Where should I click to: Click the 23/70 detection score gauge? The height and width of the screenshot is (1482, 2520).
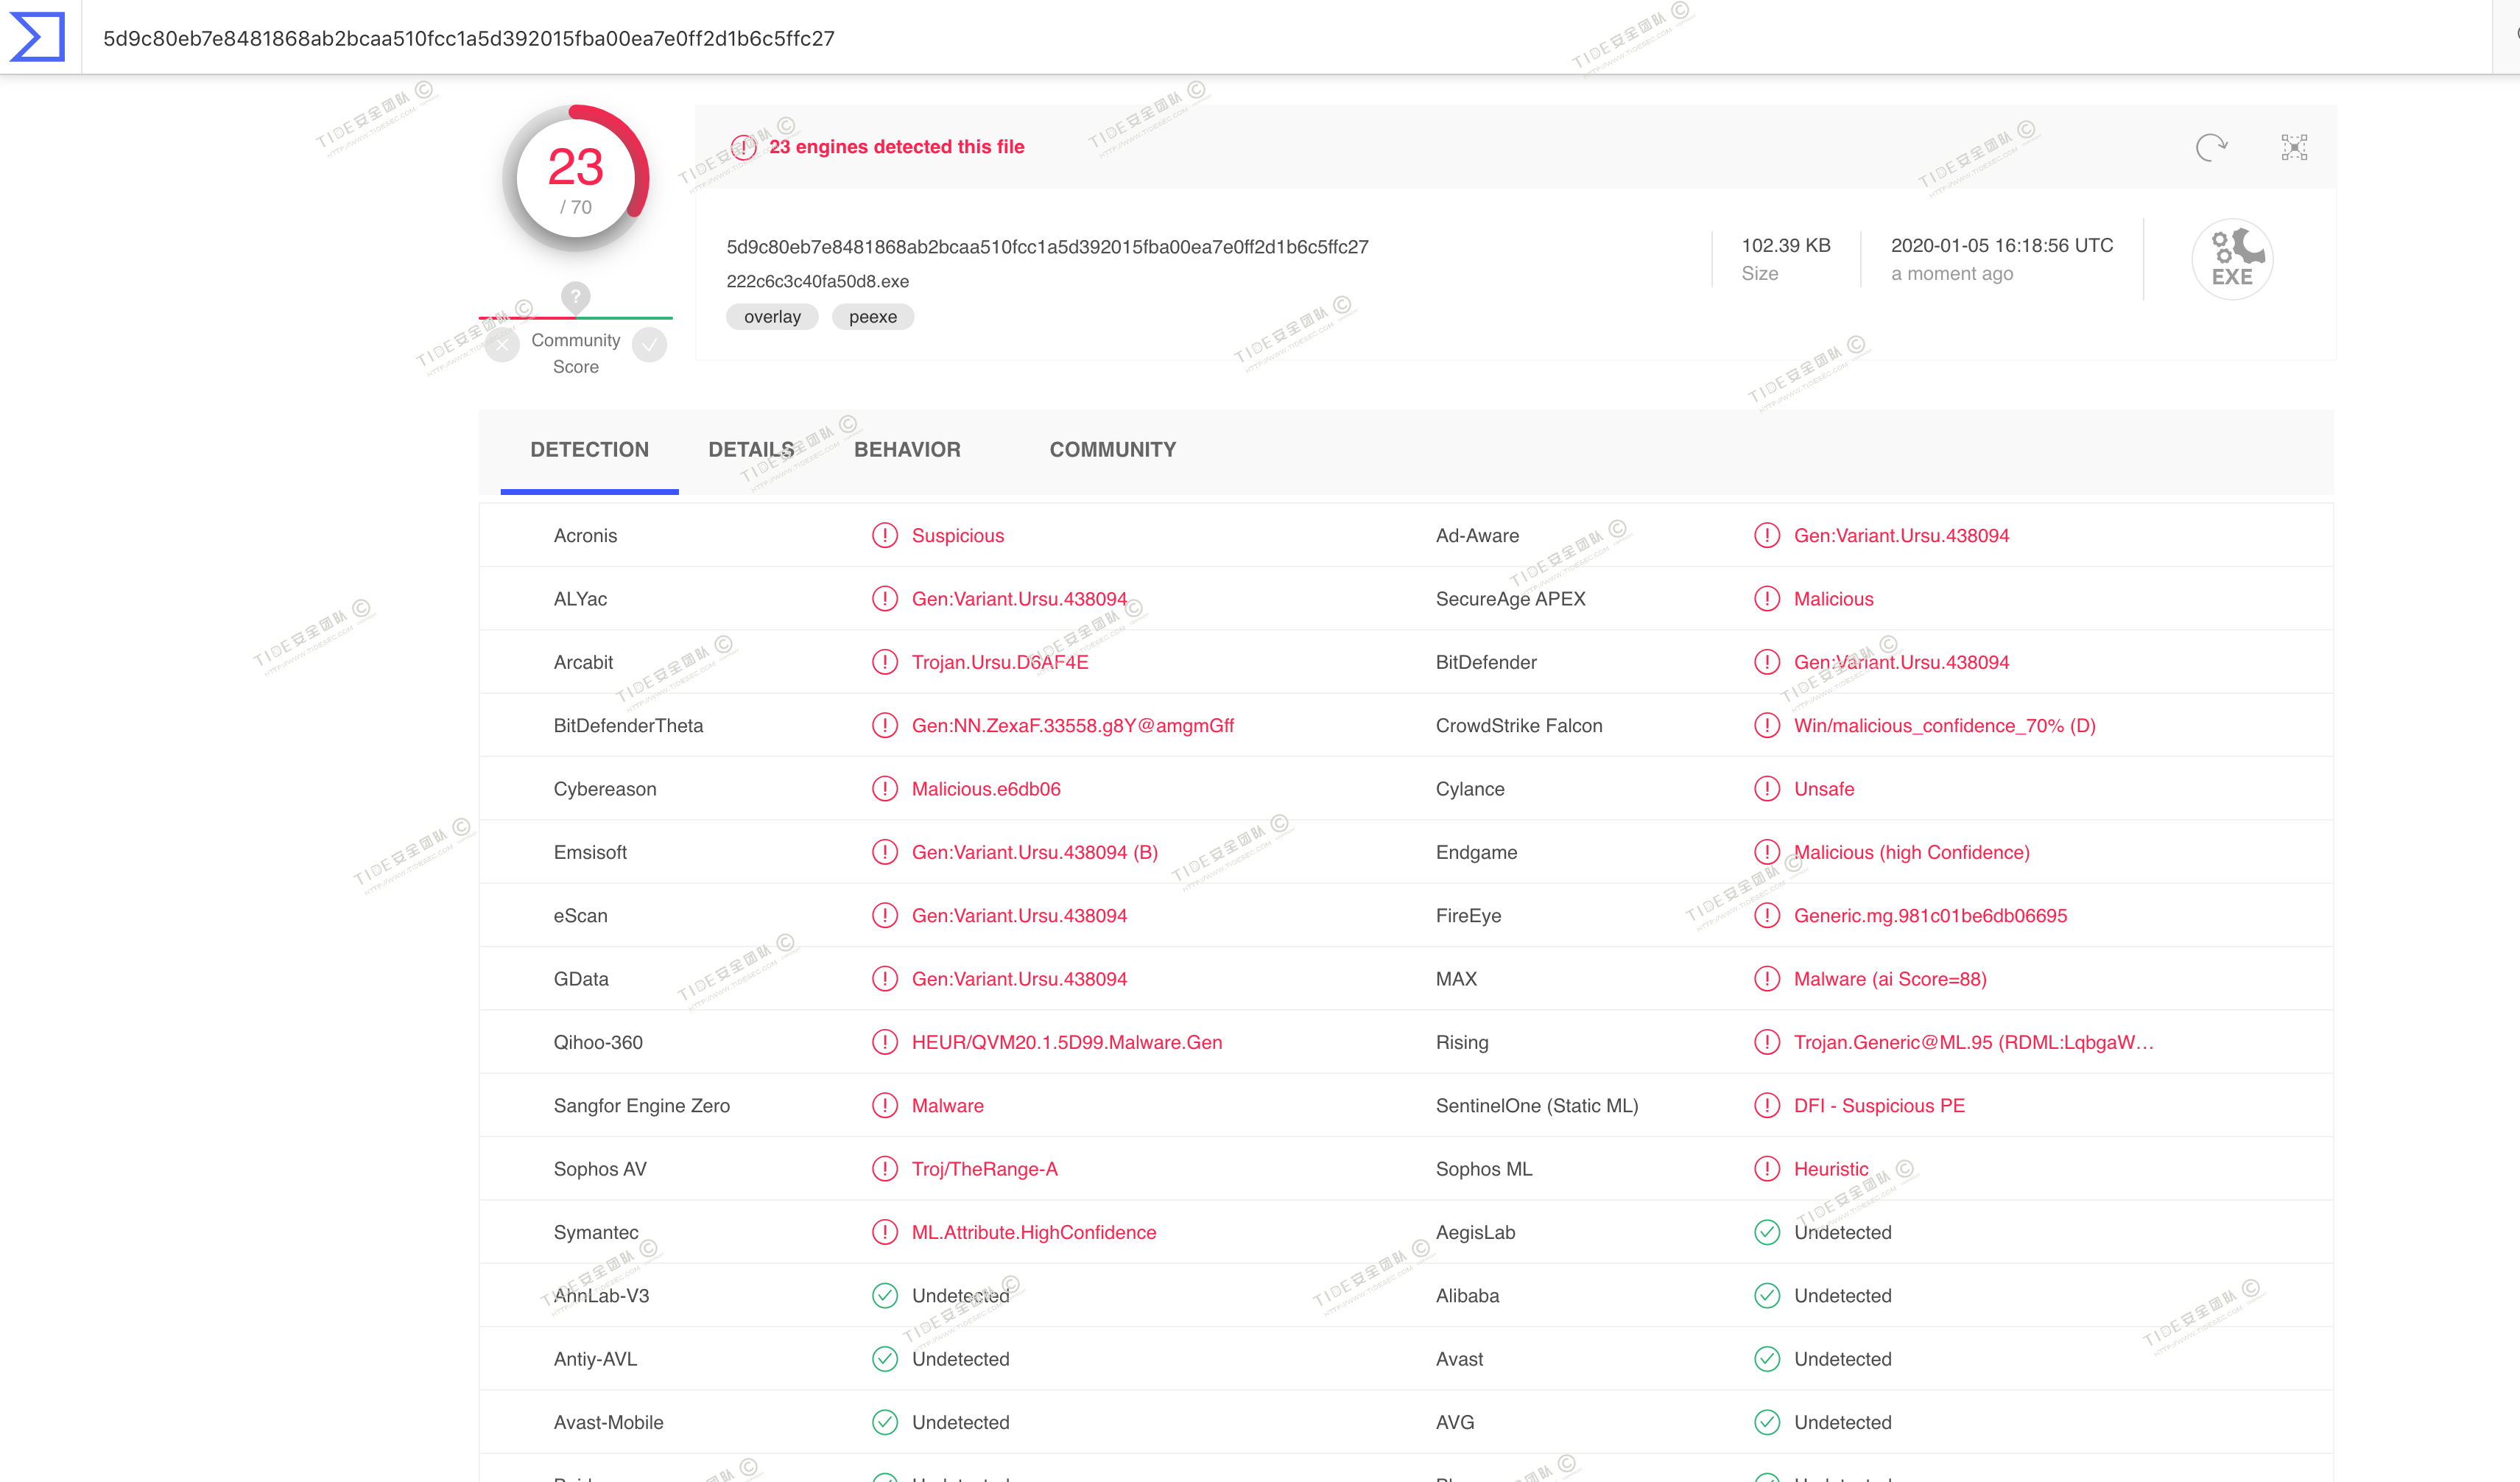pyautogui.click(x=575, y=178)
